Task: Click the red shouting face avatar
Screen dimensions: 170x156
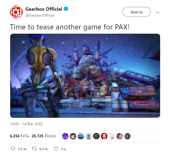Action: pyautogui.click(x=104, y=136)
